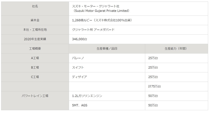
Task: Select the 資本金 row label
Action: tap(35, 20)
